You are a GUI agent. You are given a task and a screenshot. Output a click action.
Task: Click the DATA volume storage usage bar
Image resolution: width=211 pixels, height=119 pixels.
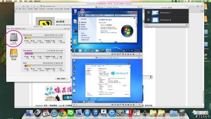point(44,66)
